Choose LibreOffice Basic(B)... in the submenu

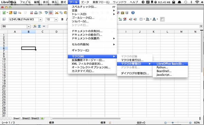click(x=170, y=64)
